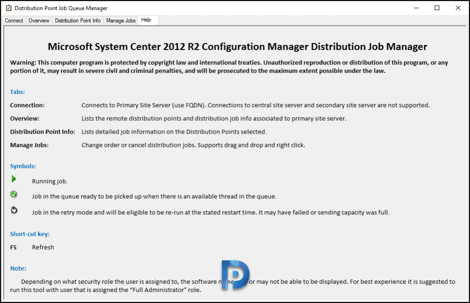Screen dimensions: 470x303
Task: Click the 'Tabs:' section heading
Action: [x=17, y=92]
